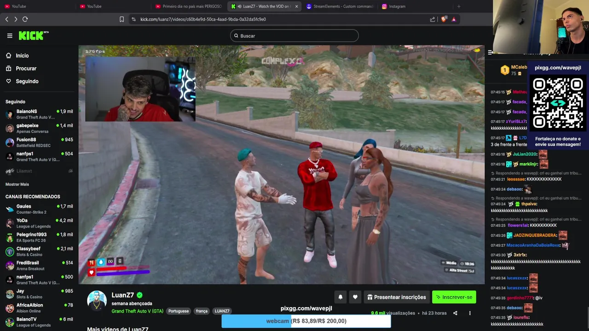Open the LuanZ7 channel name link
The width and height of the screenshot is (589, 331).
pos(123,295)
